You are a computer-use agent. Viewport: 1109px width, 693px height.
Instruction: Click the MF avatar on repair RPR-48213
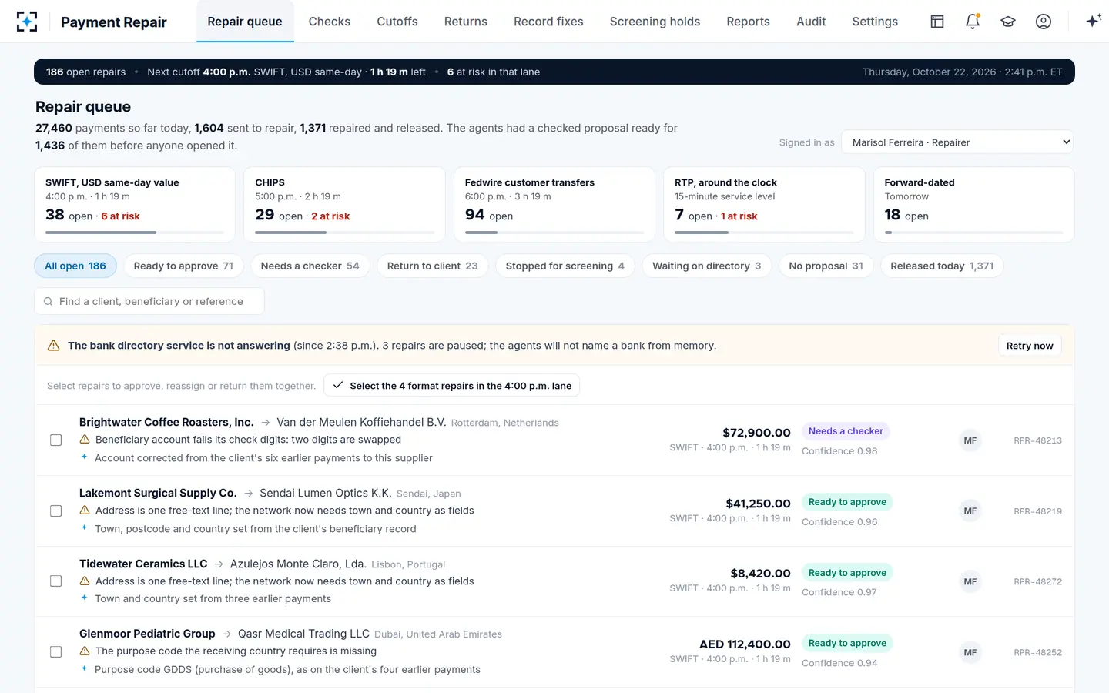pos(970,440)
